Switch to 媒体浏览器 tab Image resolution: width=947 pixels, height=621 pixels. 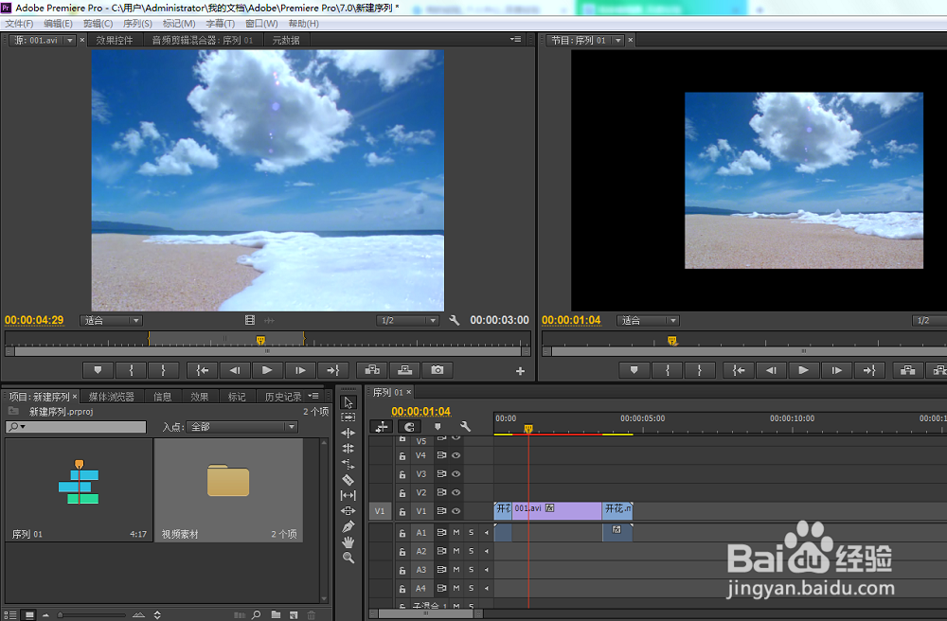[x=112, y=397]
